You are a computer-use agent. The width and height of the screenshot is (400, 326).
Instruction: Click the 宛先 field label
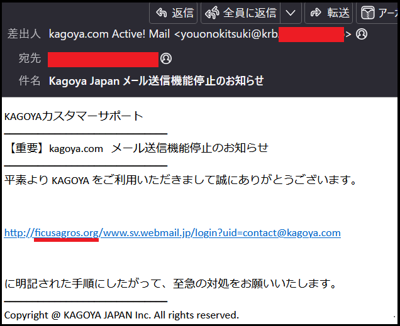[x=29, y=58]
